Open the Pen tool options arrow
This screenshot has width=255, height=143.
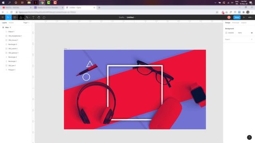coord(29,17)
